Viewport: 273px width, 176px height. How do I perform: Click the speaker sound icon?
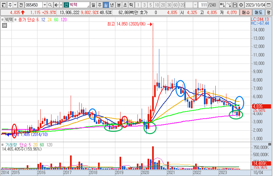click(x=56, y=5)
